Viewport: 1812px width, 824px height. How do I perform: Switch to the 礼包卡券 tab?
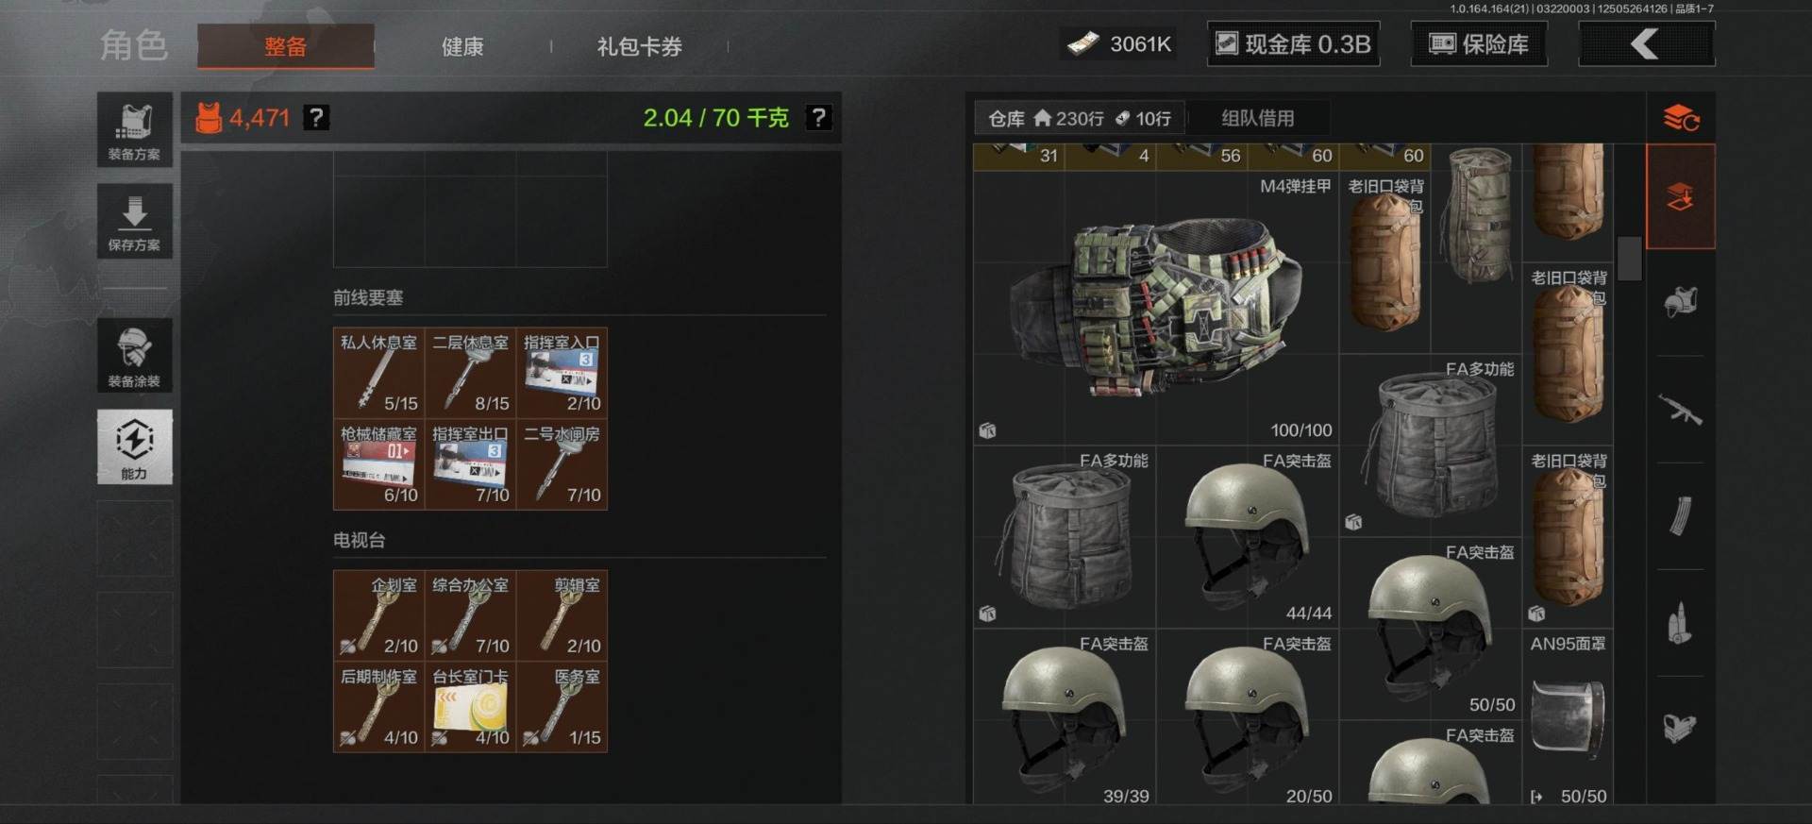click(640, 46)
